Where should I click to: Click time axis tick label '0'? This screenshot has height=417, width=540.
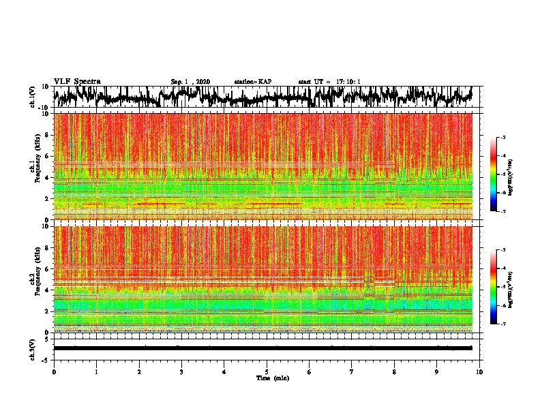tap(54, 372)
